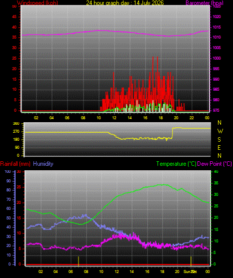Image resolution: width=233 pixels, height=278 pixels.
Task: Click the 35 value on windspeed axis
Action: coord(14,38)
